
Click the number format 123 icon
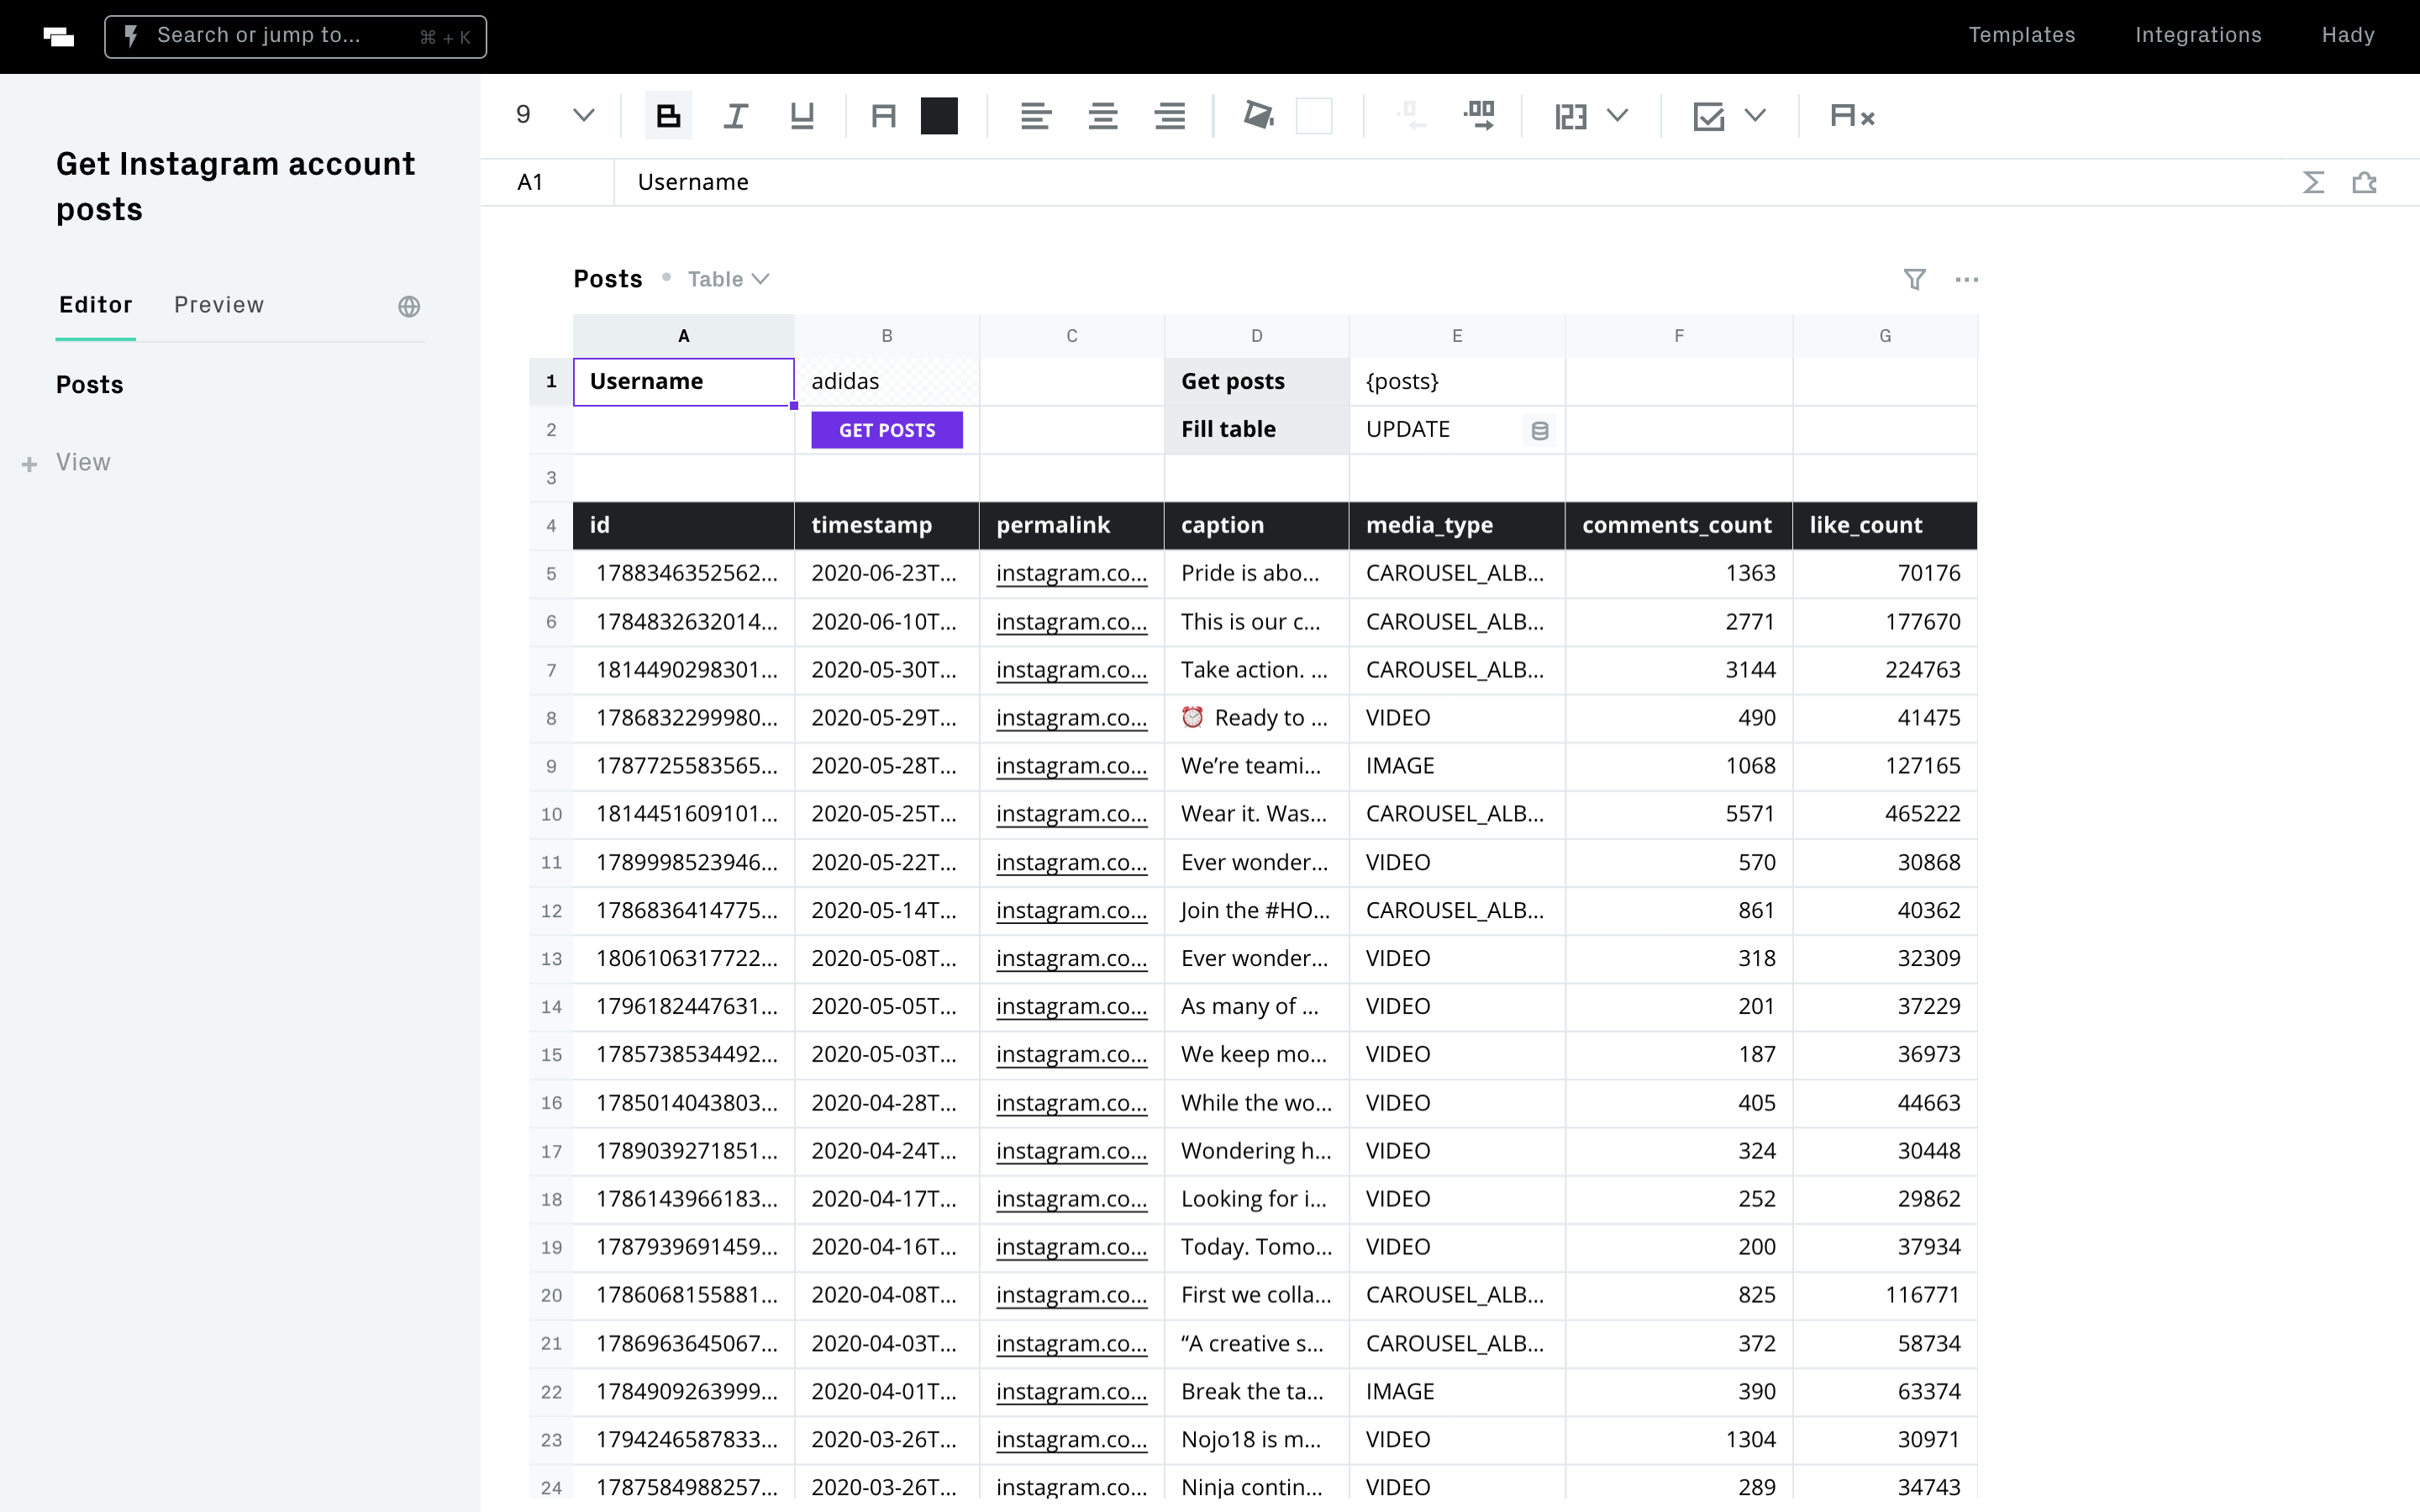1571,117
